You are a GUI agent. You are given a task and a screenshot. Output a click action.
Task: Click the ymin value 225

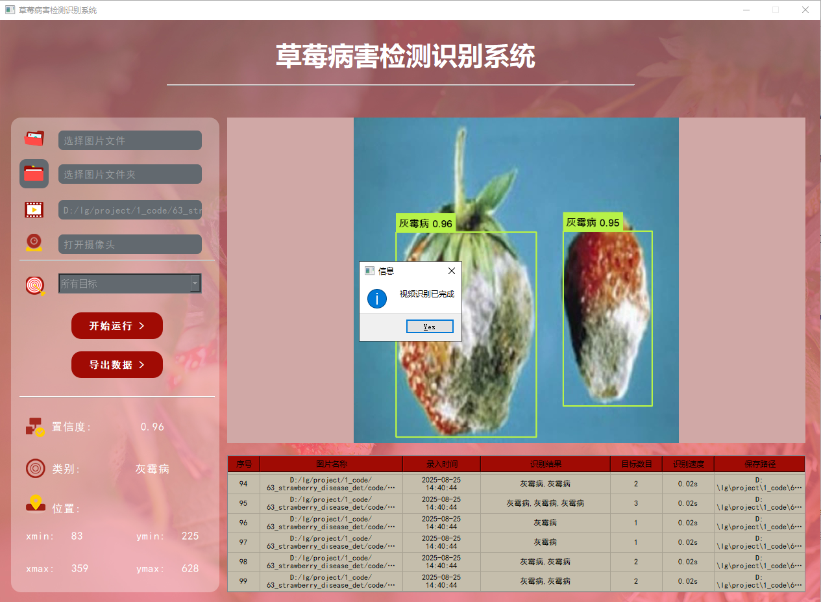coord(190,536)
